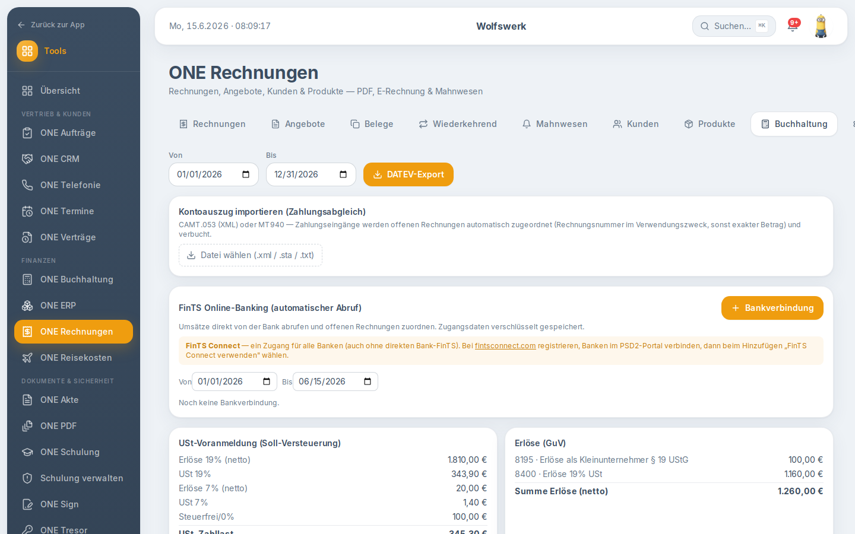Go back via Zurück zur App arrow
855x534 pixels.
(x=21, y=25)
